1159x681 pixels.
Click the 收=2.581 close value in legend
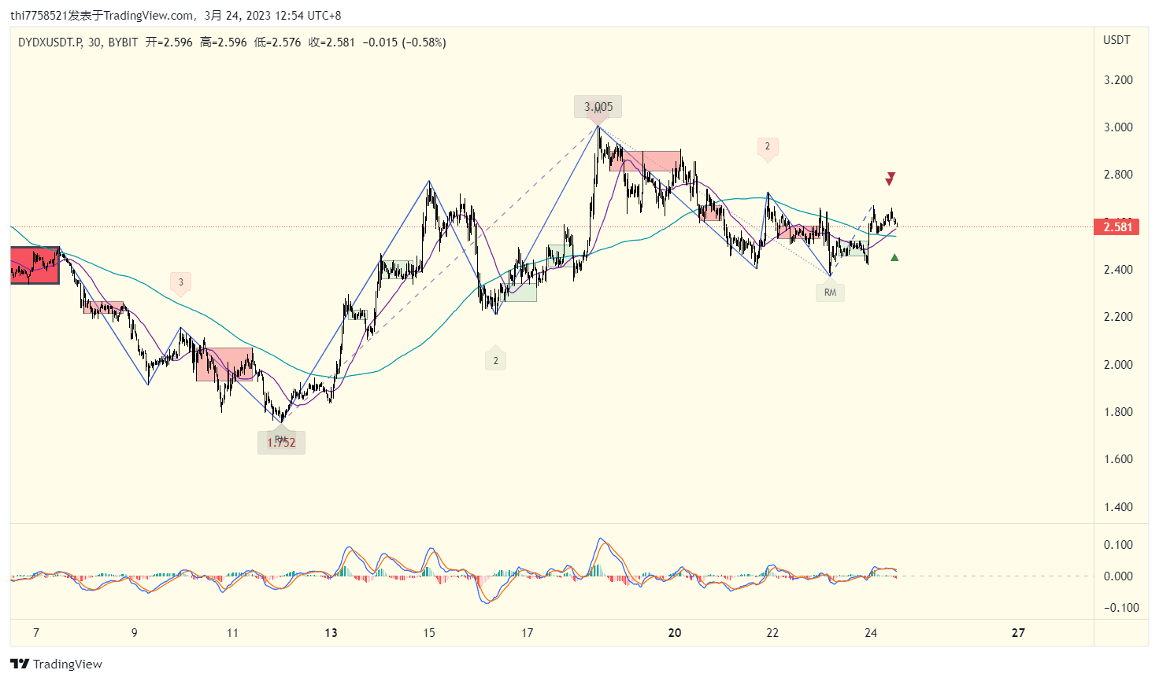click(331, 42)
